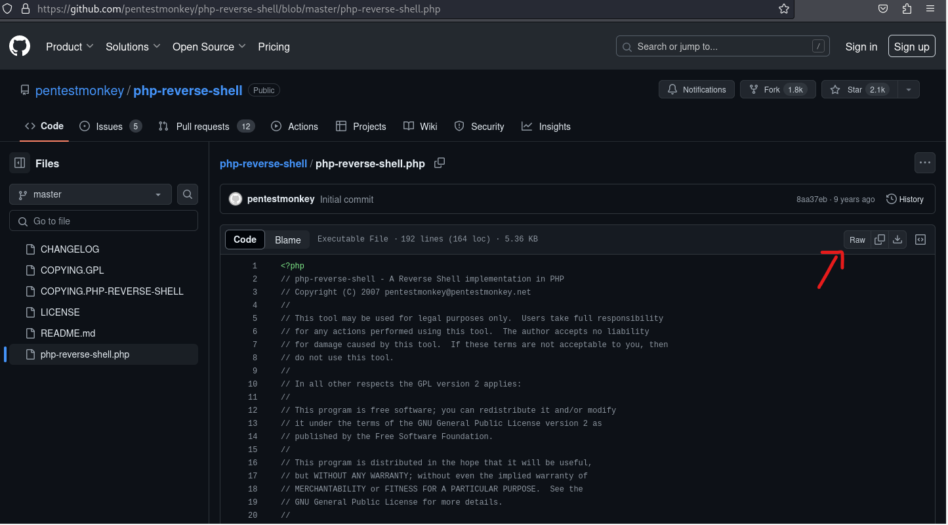Screen dimensions: 948x525
Task: Download the raw file
Action: point(897,240)
